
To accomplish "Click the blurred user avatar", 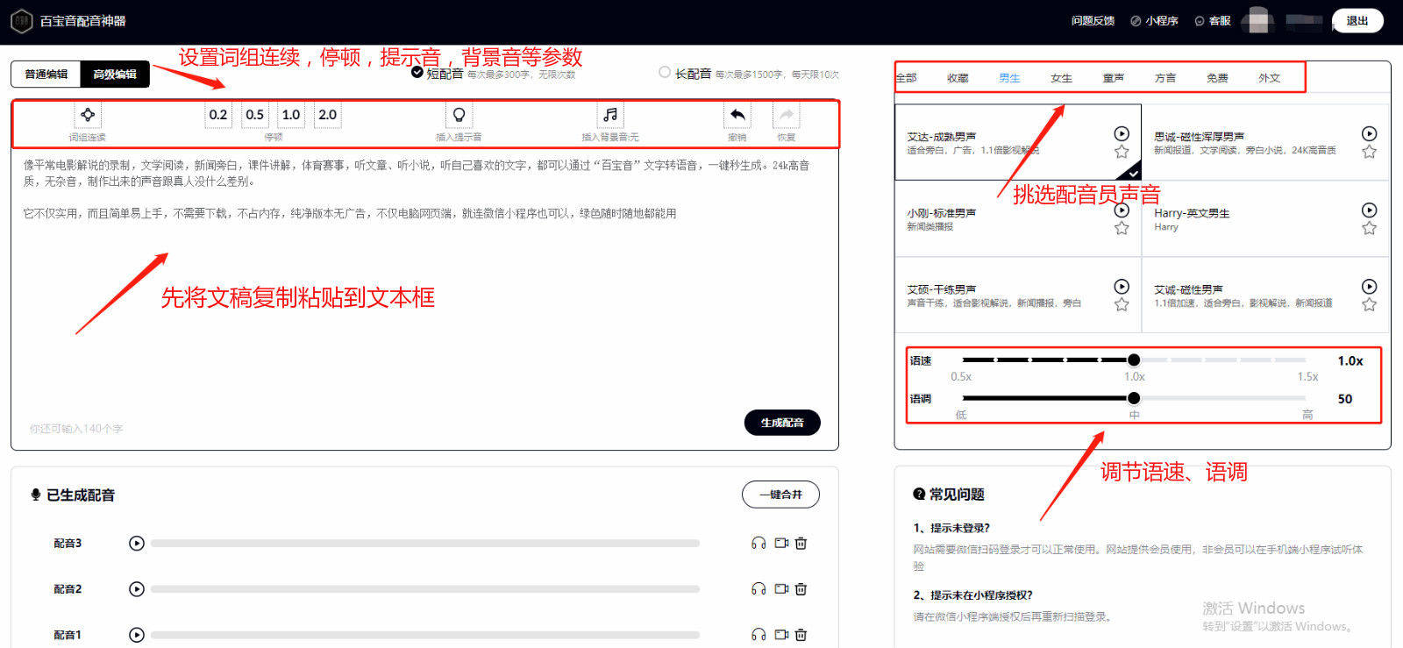I will pyautogui.click(x=1259, y=20).
